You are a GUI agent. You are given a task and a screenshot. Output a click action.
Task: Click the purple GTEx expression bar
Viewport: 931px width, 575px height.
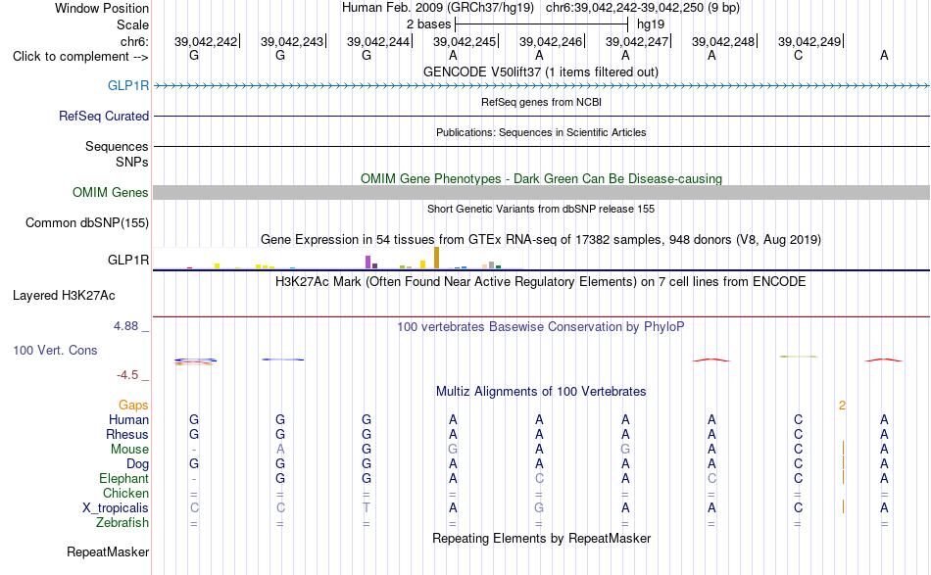pos(368,263)
